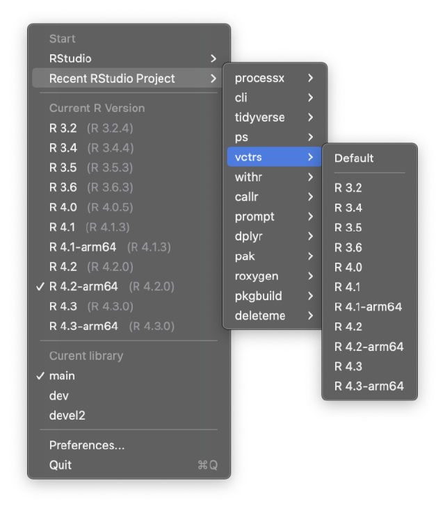Open vctrs with R 4.0
This screenshot has height=510, width=445.
[x=348, y=267]
